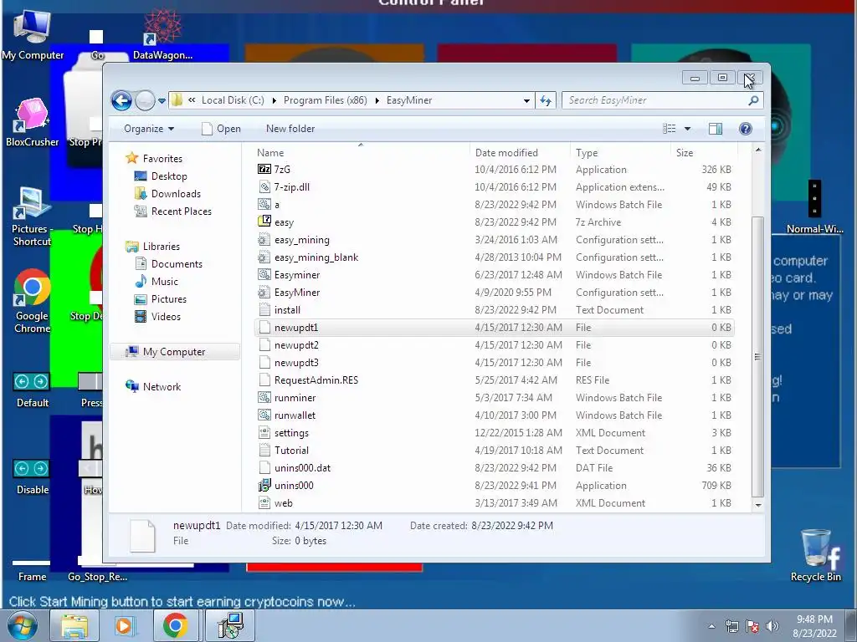Select the runwallet batch file icon
Screen dimensions: 857x642
(264, 415)
